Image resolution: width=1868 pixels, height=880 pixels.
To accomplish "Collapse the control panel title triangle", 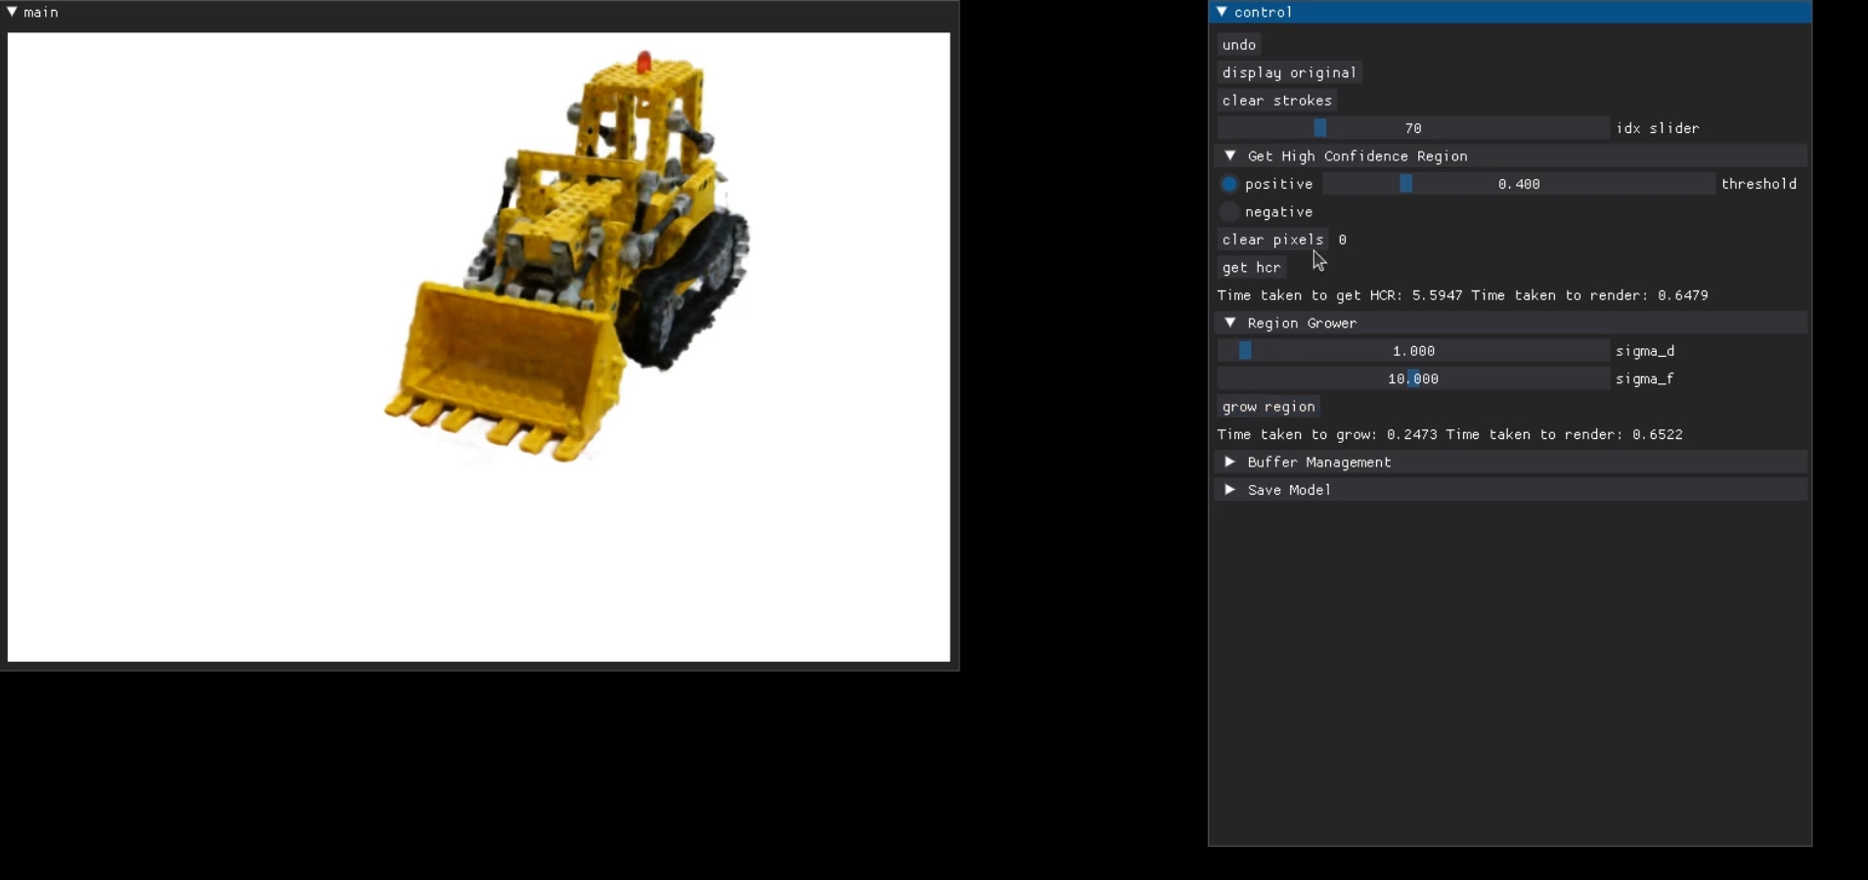I will [1223, 12].
